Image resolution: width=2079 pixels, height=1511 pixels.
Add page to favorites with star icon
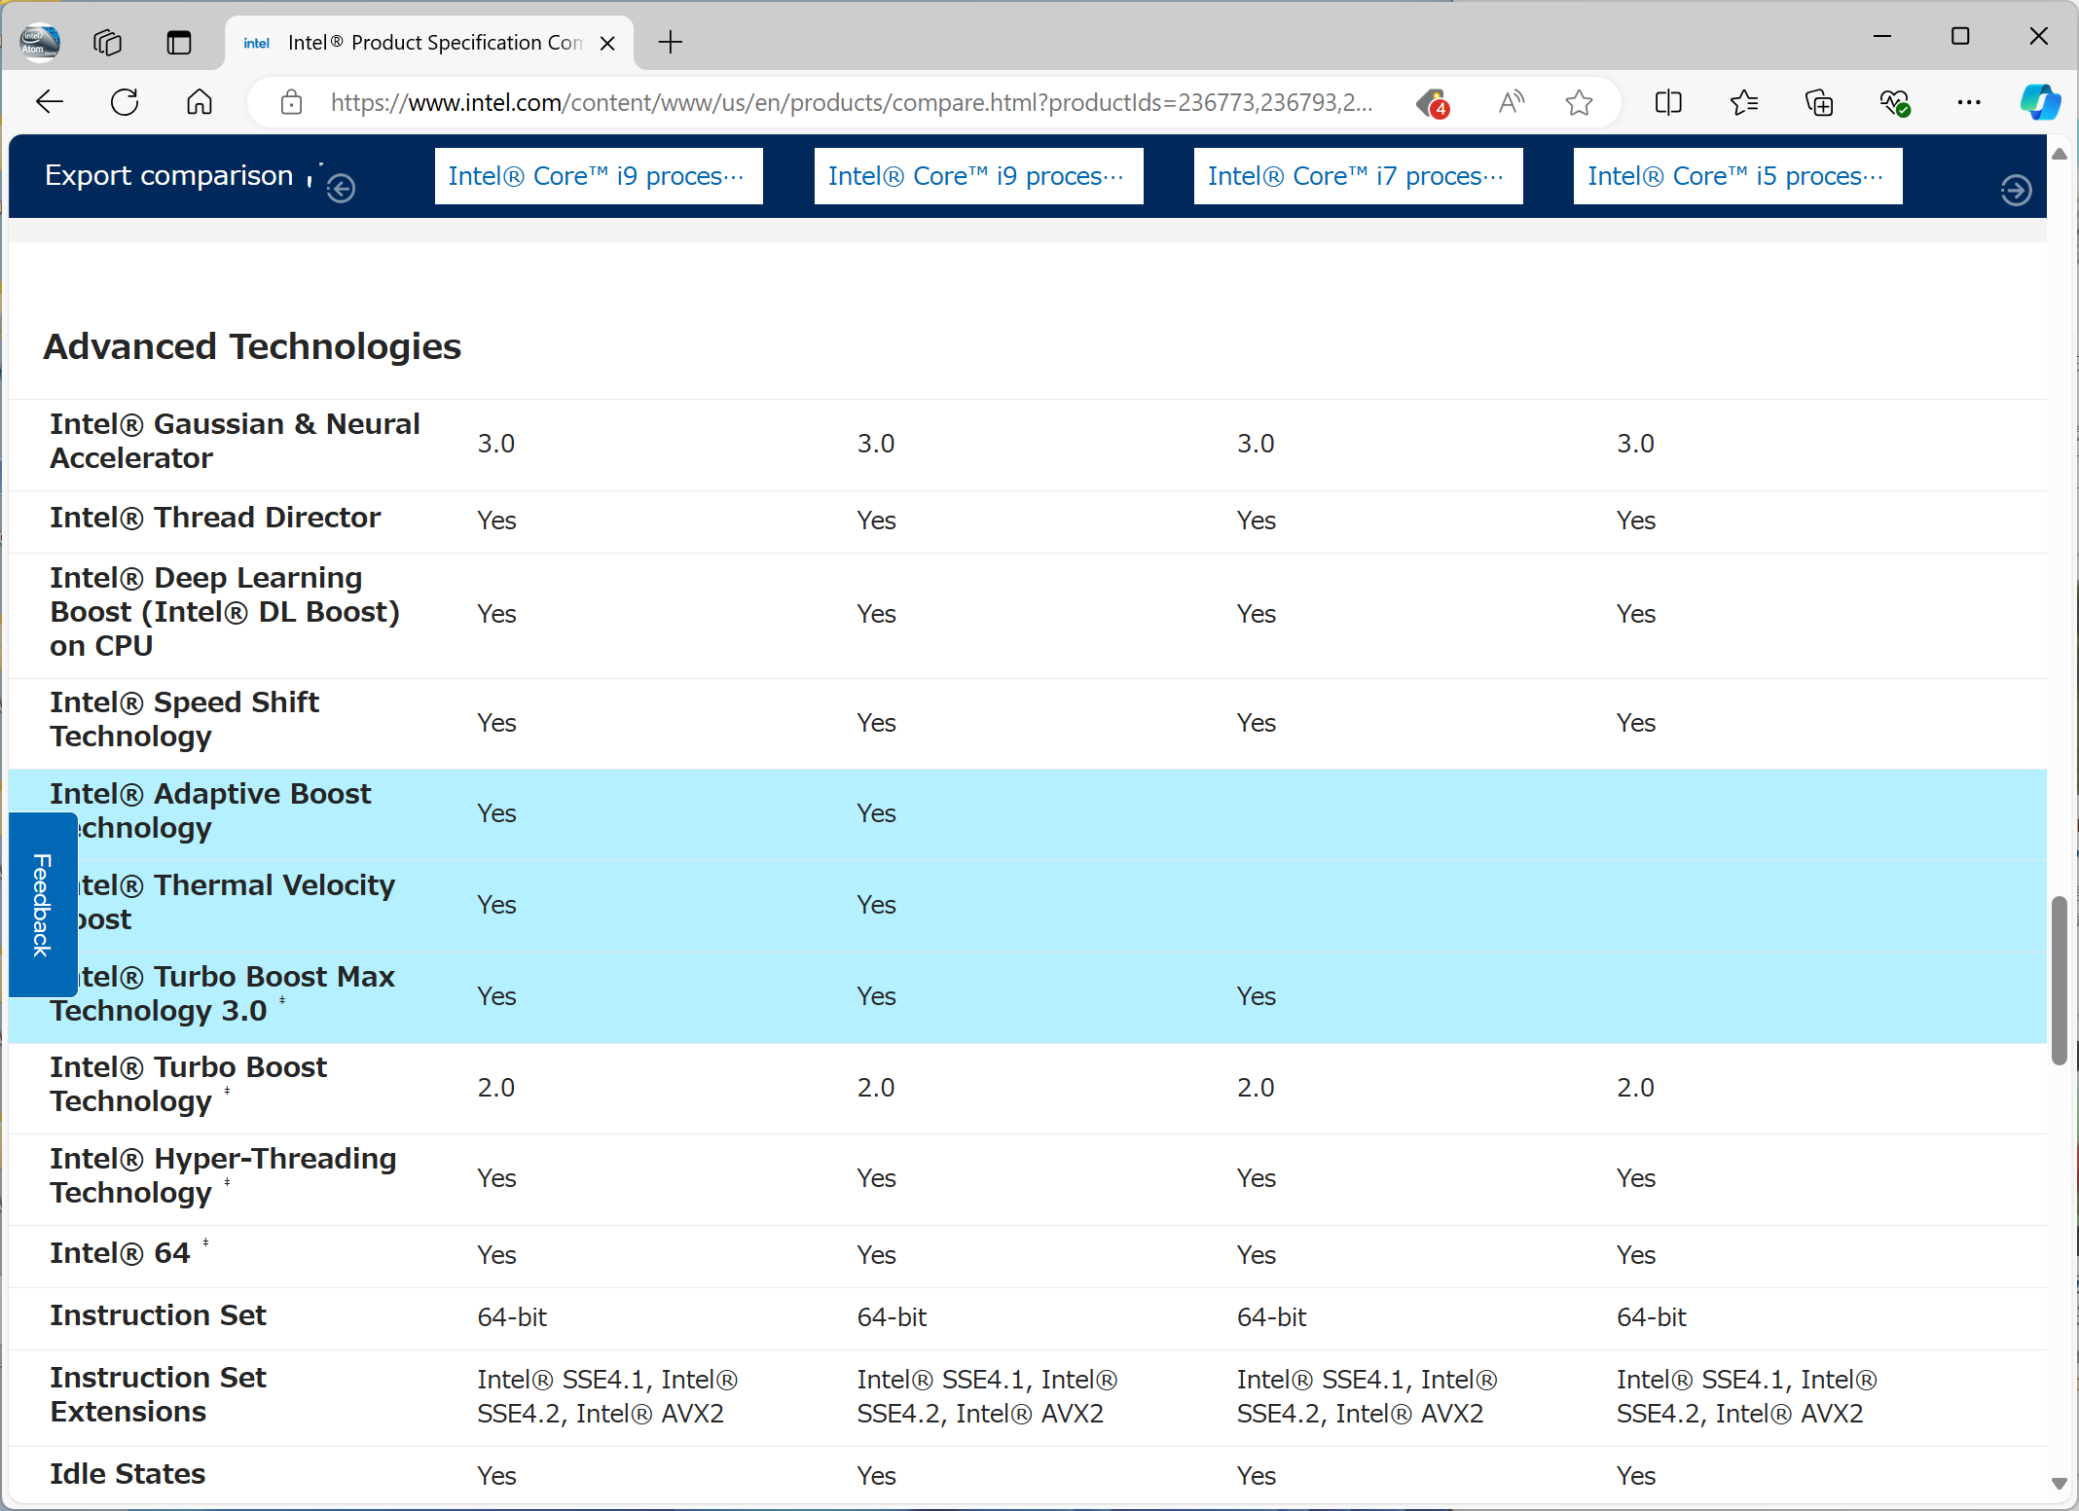click(1579, 102)
